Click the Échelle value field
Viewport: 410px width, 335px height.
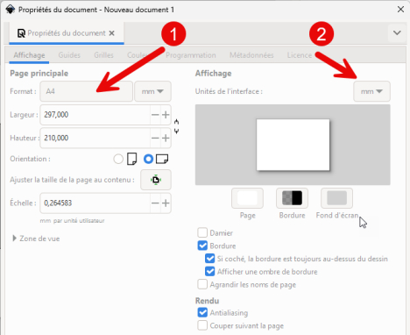coord(95,203)
